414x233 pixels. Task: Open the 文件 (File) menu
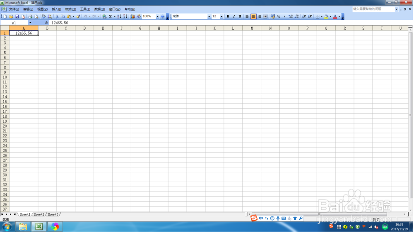point(14,9)
